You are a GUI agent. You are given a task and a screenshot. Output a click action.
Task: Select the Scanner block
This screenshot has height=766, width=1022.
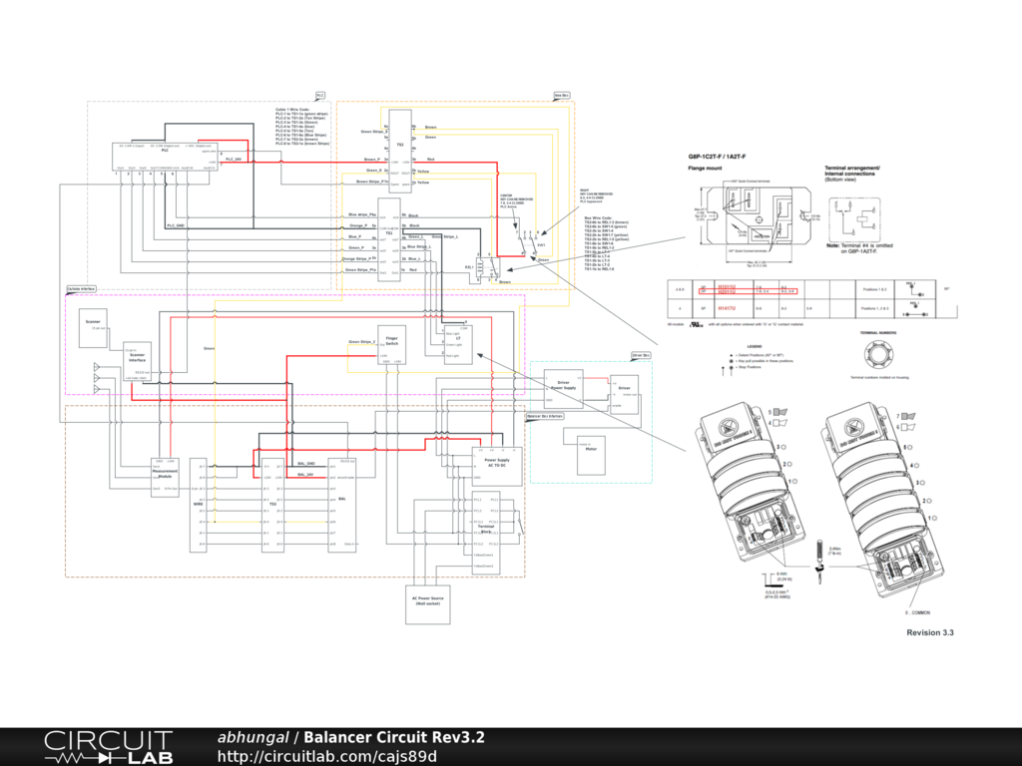pyautogui.click(x=94, y=328)
